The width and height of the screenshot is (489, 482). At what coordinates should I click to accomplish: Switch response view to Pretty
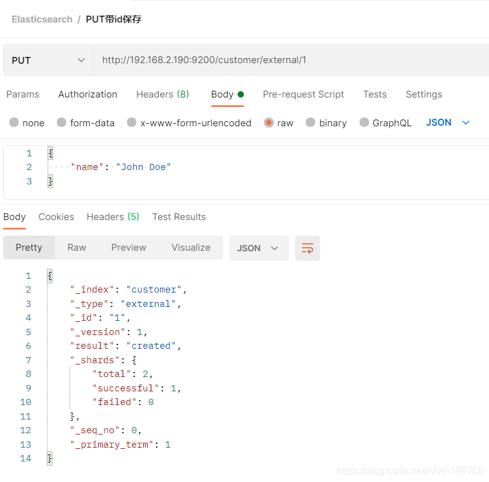pos(29,248)
